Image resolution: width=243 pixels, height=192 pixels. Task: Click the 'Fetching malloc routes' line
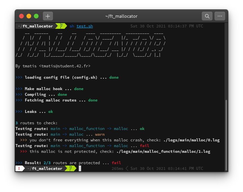pos(56,100)
